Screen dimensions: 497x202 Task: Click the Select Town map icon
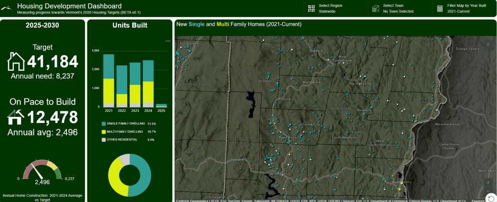(x=375, y=8)
